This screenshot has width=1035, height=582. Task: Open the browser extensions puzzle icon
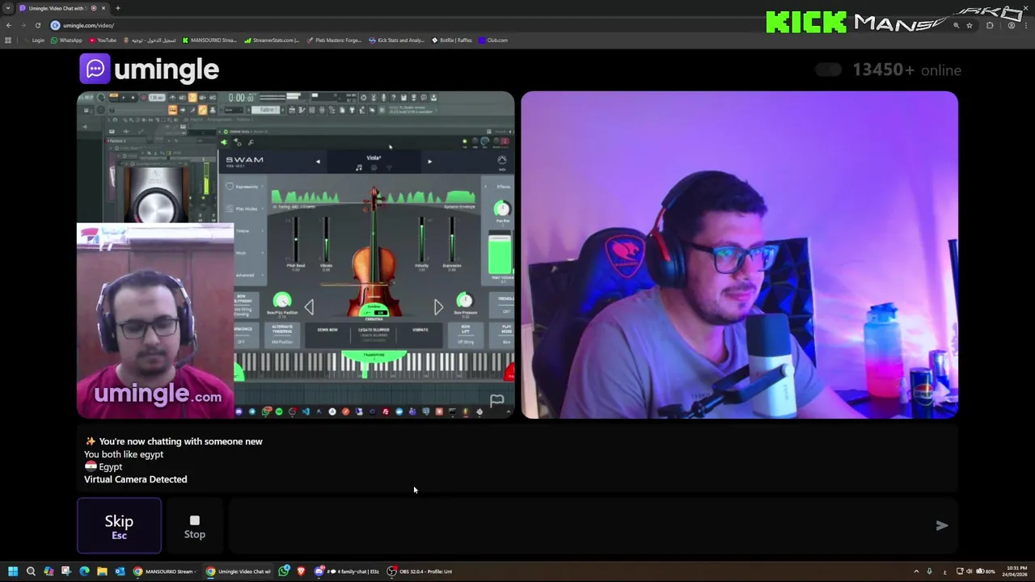click(x=990, y=25)
